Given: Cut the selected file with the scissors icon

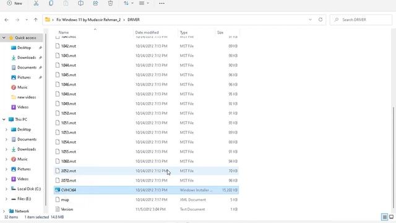Looking at the screenshot, I should coord(36,3).
